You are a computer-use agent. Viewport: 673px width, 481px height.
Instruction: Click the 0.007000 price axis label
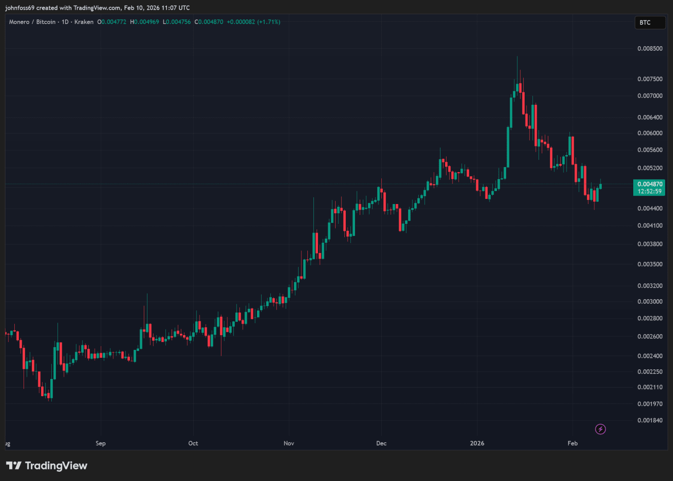650,96
